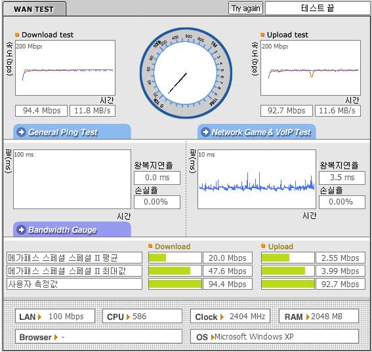Click the orange arrow next to LAN
This screenshot has height=352, width=372.
39,317
